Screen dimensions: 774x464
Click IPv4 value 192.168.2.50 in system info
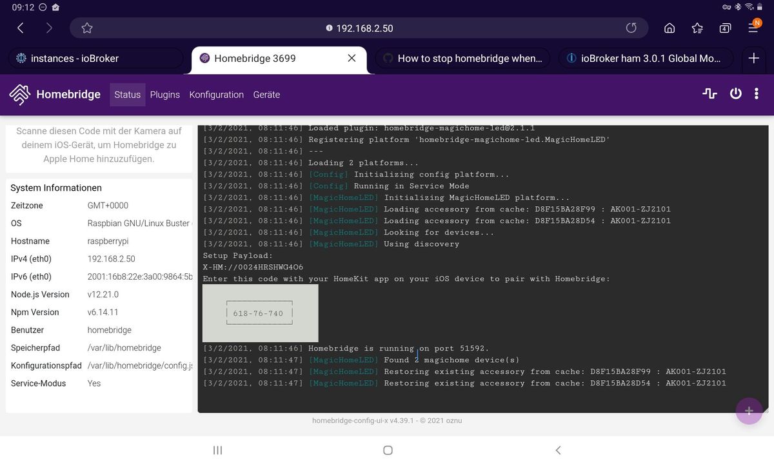coord(112,259)
